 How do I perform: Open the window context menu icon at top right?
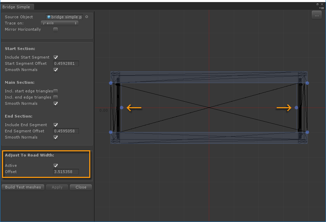tap(322, 8)
